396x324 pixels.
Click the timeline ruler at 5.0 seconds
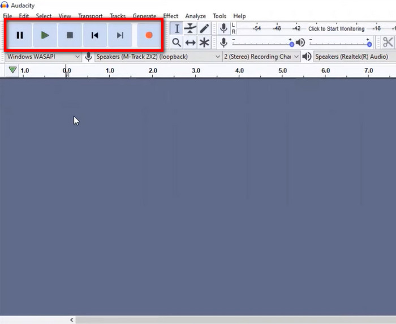(282, 71)
